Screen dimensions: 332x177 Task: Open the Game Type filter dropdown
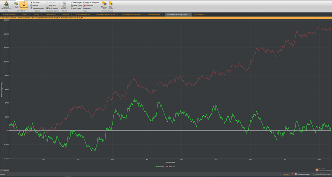tap(76, 5)
